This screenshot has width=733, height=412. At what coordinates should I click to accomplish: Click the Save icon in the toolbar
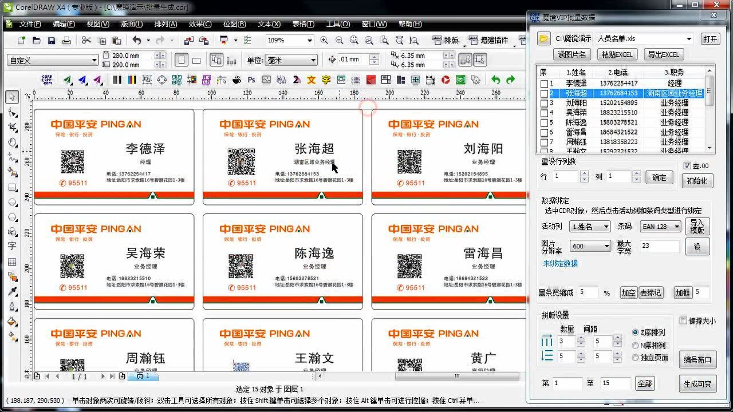[52, 40]
